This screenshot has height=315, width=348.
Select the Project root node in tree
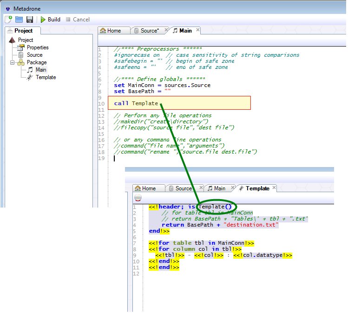pyautogui.click(x=26, y=40)
